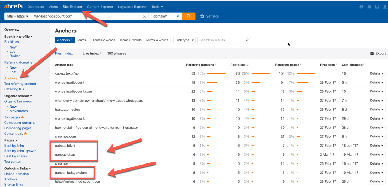Screen dimensions: 388x187
Task: Sort by Referring domains column header
Action: 200,65
